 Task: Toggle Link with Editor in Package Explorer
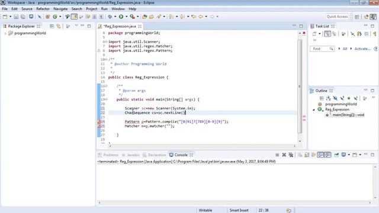point(59,26)
